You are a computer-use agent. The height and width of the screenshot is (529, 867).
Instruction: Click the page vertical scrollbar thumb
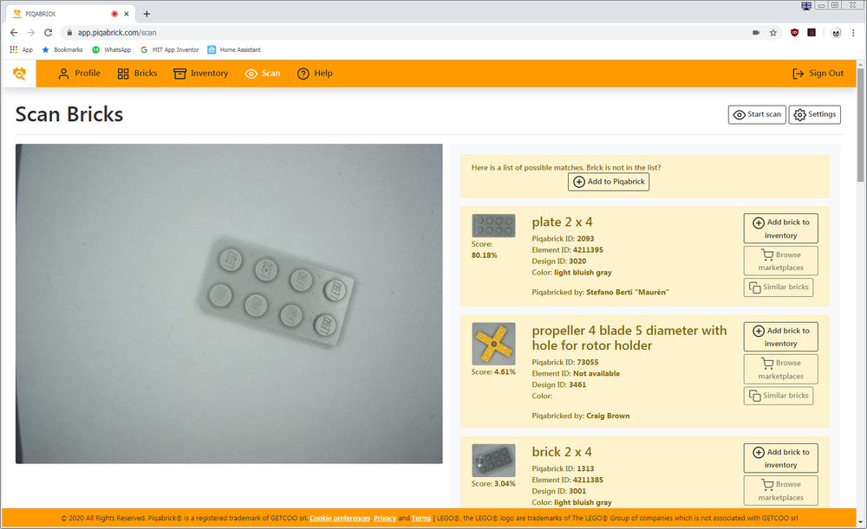(x=860, y=125)
